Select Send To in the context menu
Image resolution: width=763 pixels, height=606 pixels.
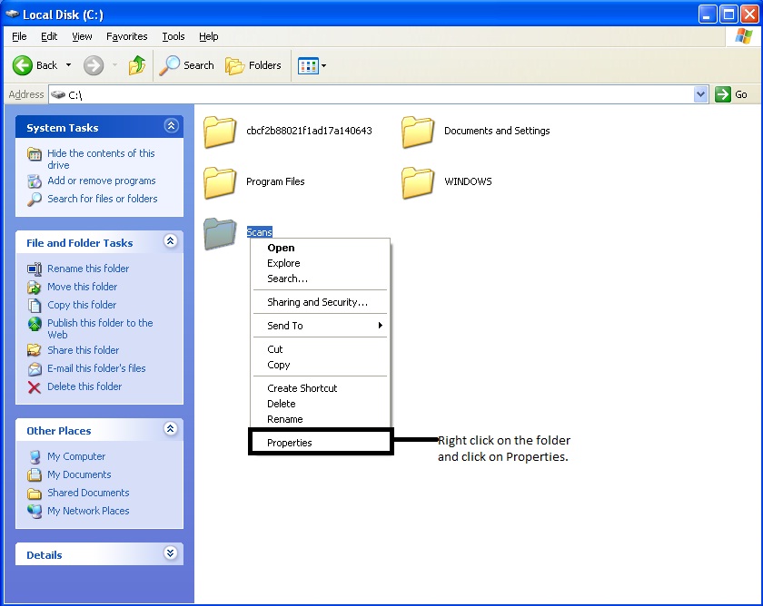[x=284, y=325]
